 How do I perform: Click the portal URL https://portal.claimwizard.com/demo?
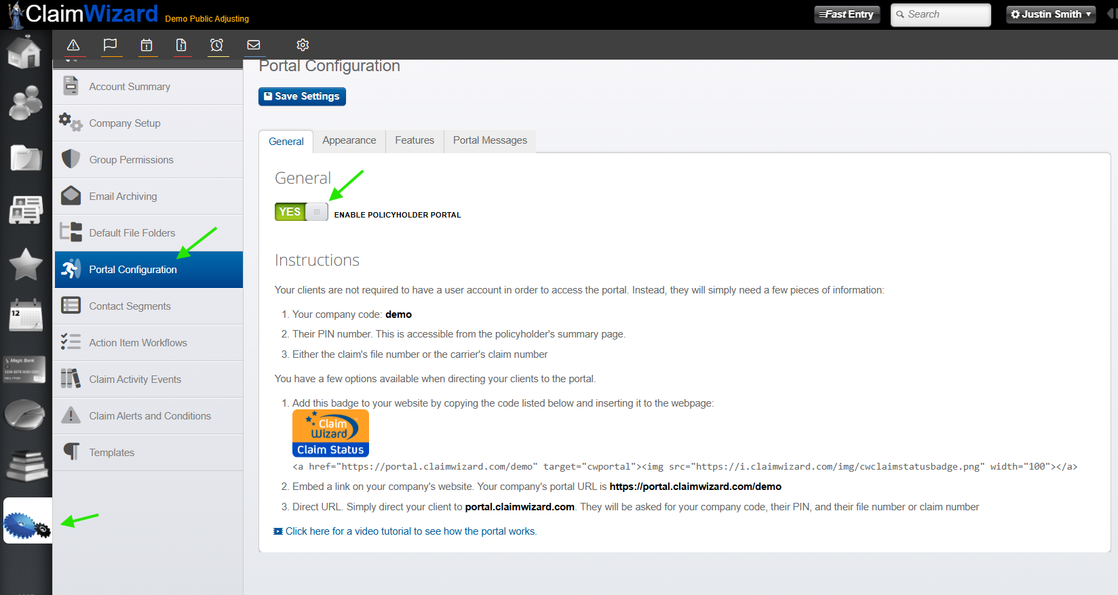pyautogui.click(x=695, y=487)
